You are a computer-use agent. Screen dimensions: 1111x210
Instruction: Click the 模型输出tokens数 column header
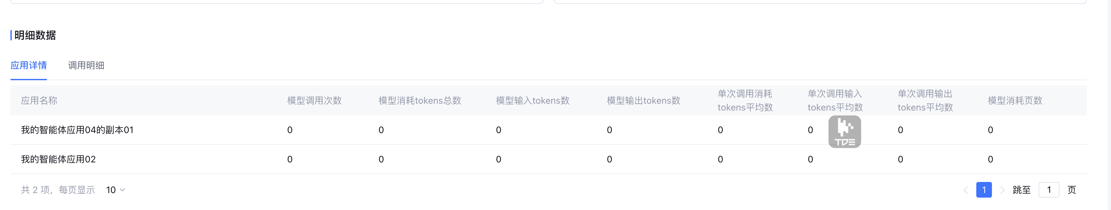click(x=644, y=100)
